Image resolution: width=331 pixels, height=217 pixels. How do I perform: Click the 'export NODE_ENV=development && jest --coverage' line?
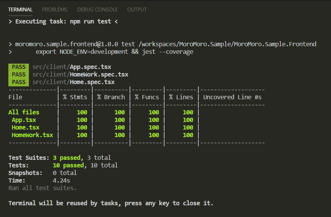pyautogui.click(x=114, y=52)
